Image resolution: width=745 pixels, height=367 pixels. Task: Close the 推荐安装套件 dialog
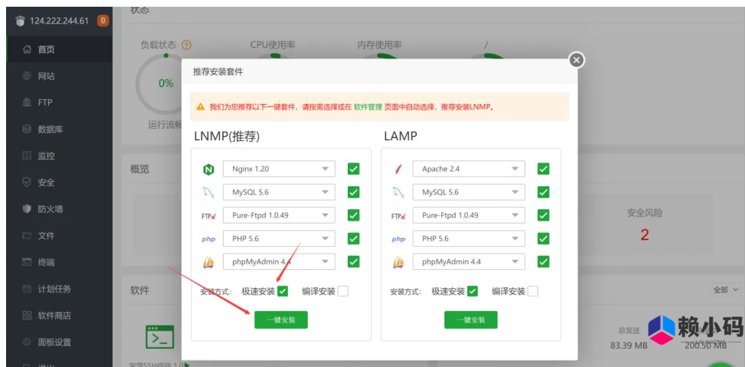tap(576, 60)
